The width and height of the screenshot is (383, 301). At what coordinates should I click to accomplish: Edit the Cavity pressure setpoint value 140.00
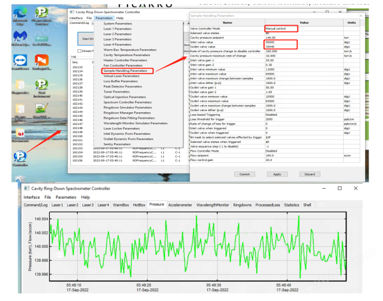[x=304, y=38]
